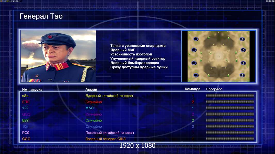Click army 'Случайно' in 10п row

coord(94,127)
